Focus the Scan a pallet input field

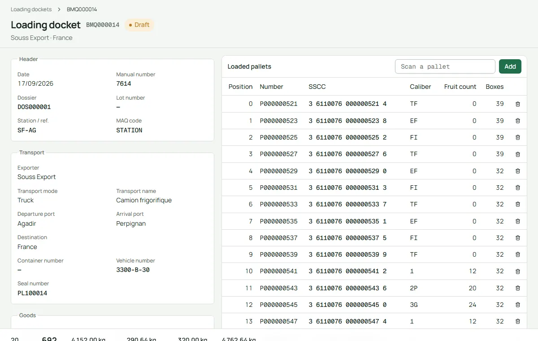coord(445,66)
